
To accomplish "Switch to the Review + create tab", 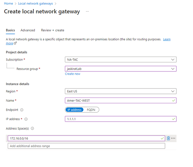I will point(53,30).
